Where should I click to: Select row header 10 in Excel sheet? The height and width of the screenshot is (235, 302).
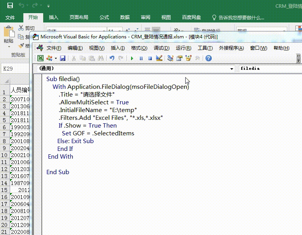4,155
